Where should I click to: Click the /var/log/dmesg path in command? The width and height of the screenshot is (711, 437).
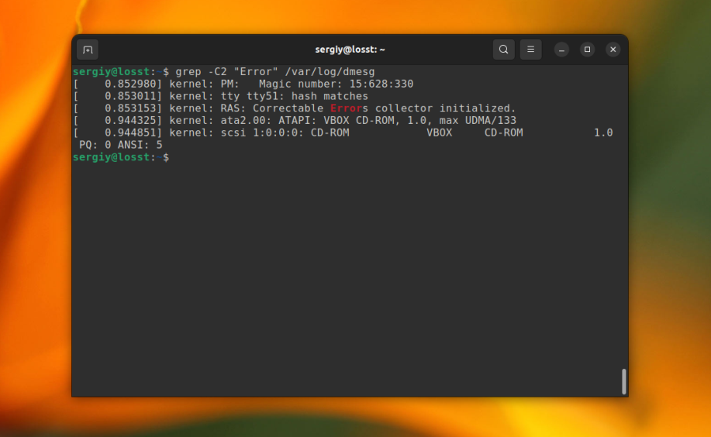(330, 71)
